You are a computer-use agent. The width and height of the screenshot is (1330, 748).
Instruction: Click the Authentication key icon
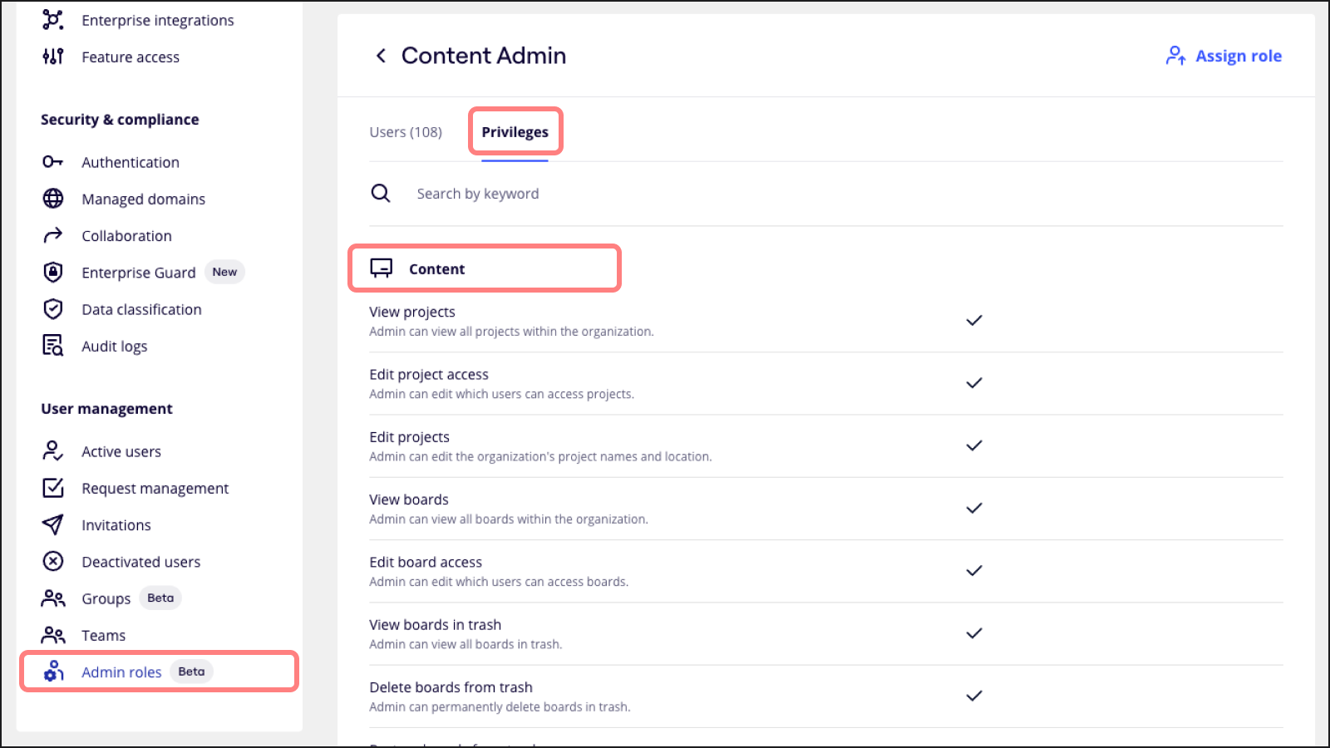point(52,161)
